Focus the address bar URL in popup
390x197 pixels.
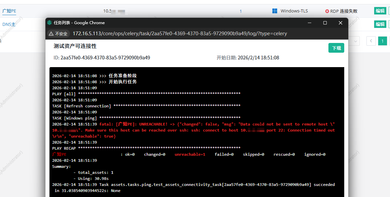pos(180,34)
